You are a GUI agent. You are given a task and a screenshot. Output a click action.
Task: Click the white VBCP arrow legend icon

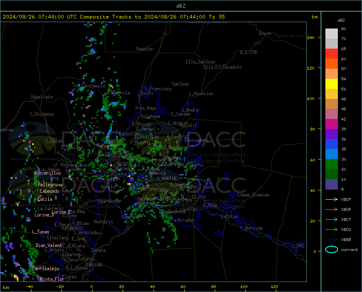coord(331,199)
